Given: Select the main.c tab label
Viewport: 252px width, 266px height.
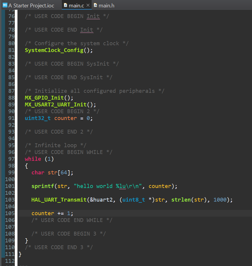Looking at the screenshot, I should (77, 6).
